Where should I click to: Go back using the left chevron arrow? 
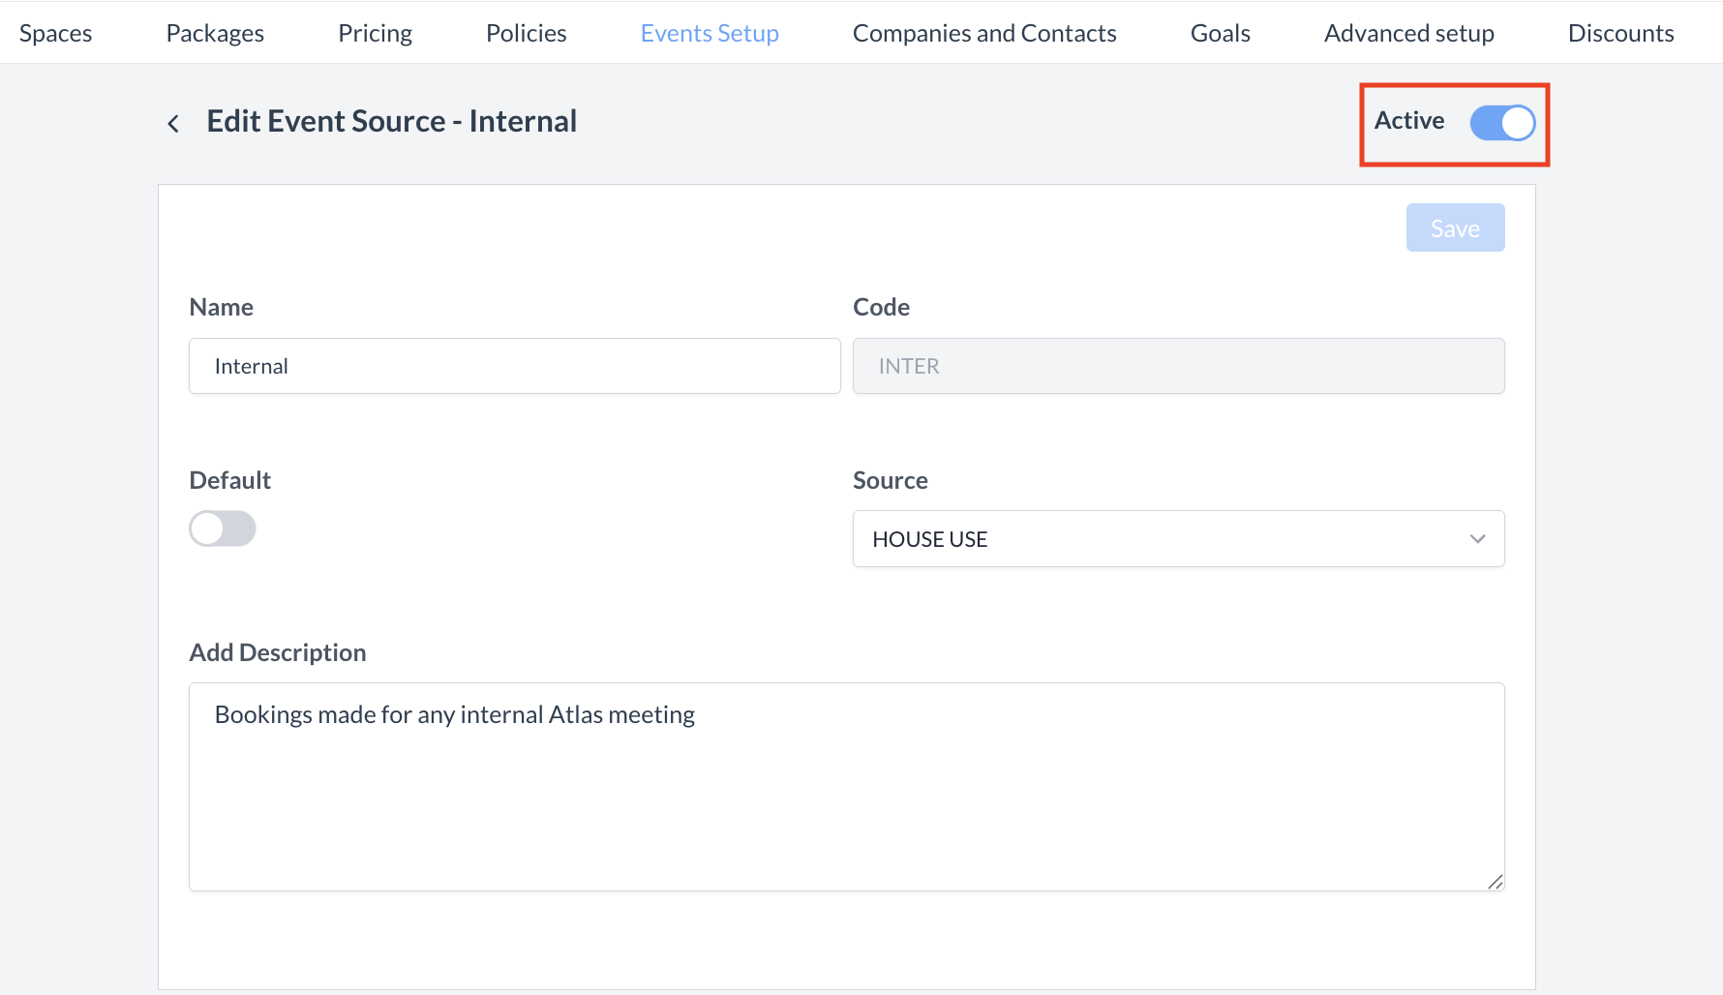click(173, 123)
